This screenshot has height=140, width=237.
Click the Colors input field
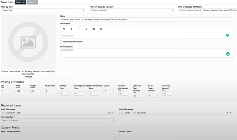(x=109, y=91)
